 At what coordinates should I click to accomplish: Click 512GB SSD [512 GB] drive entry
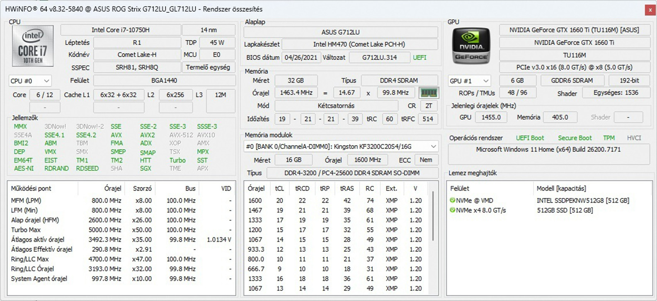point(565,210)
